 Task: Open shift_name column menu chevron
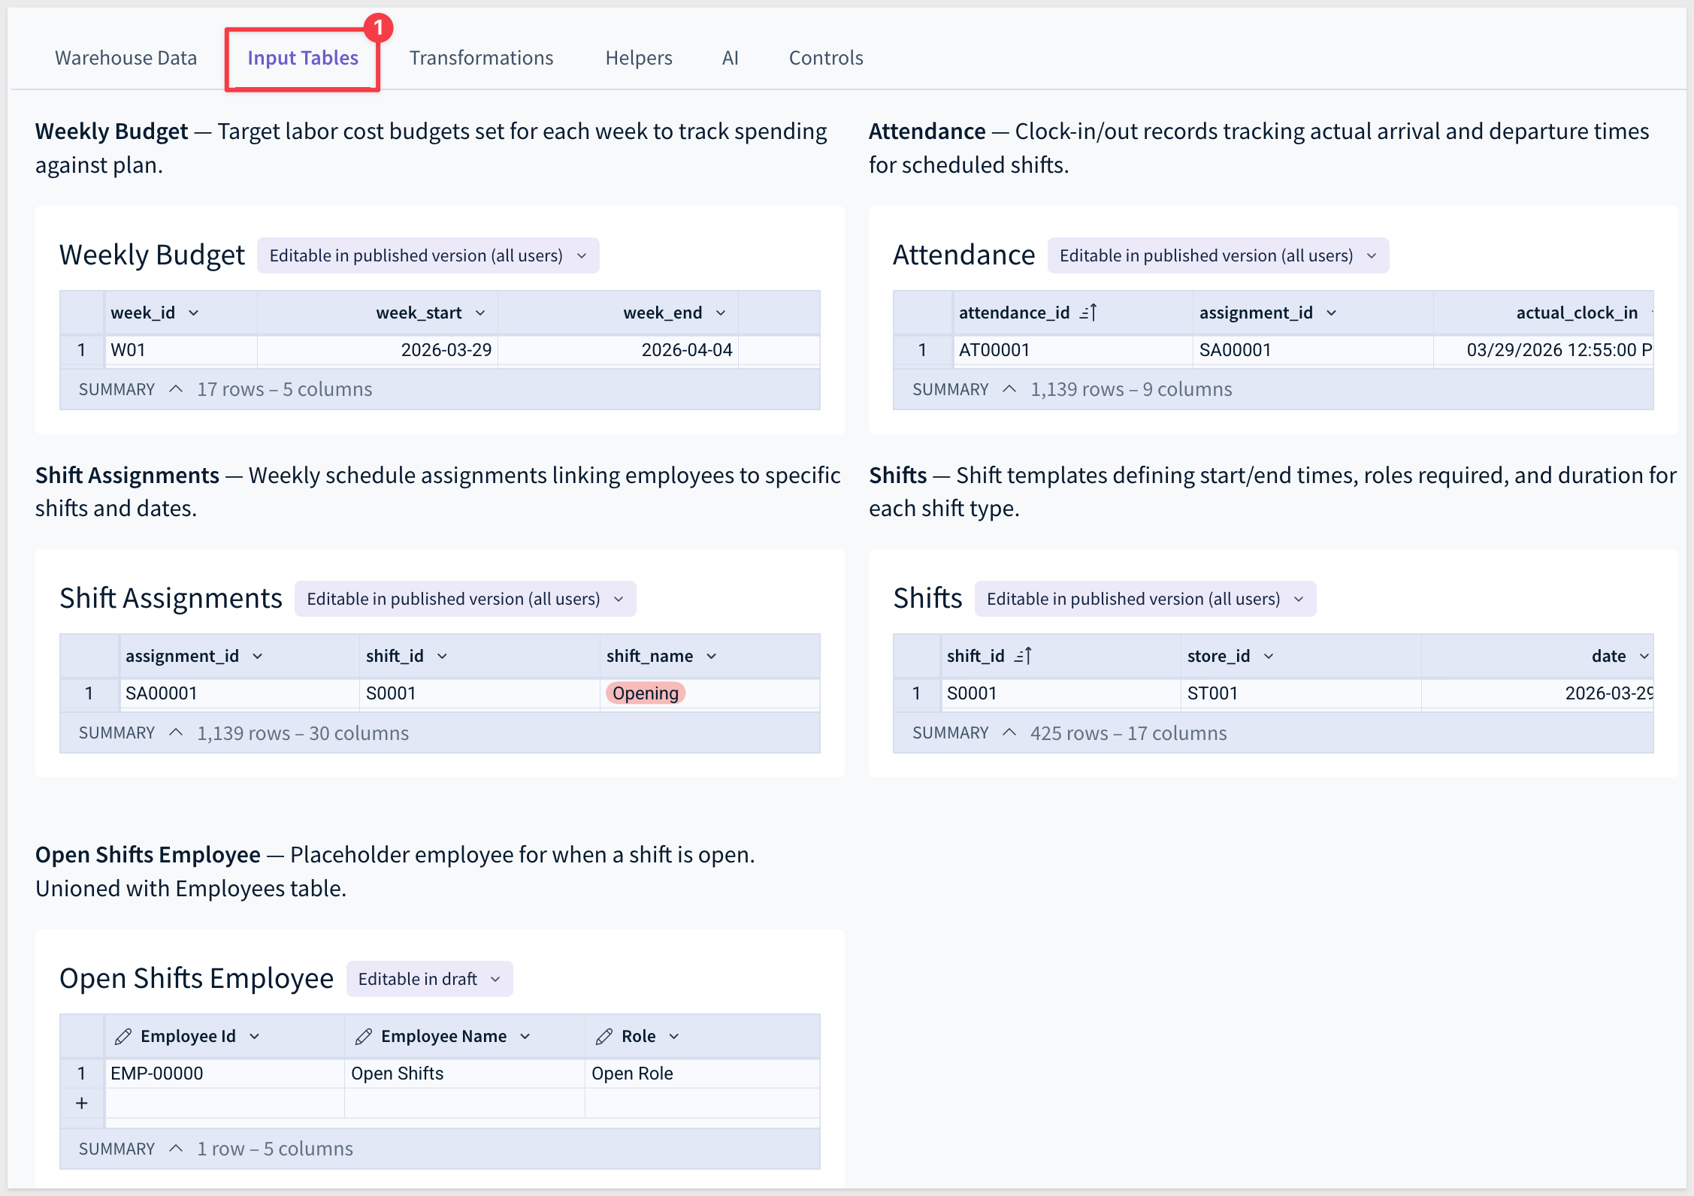pos(712,656)
